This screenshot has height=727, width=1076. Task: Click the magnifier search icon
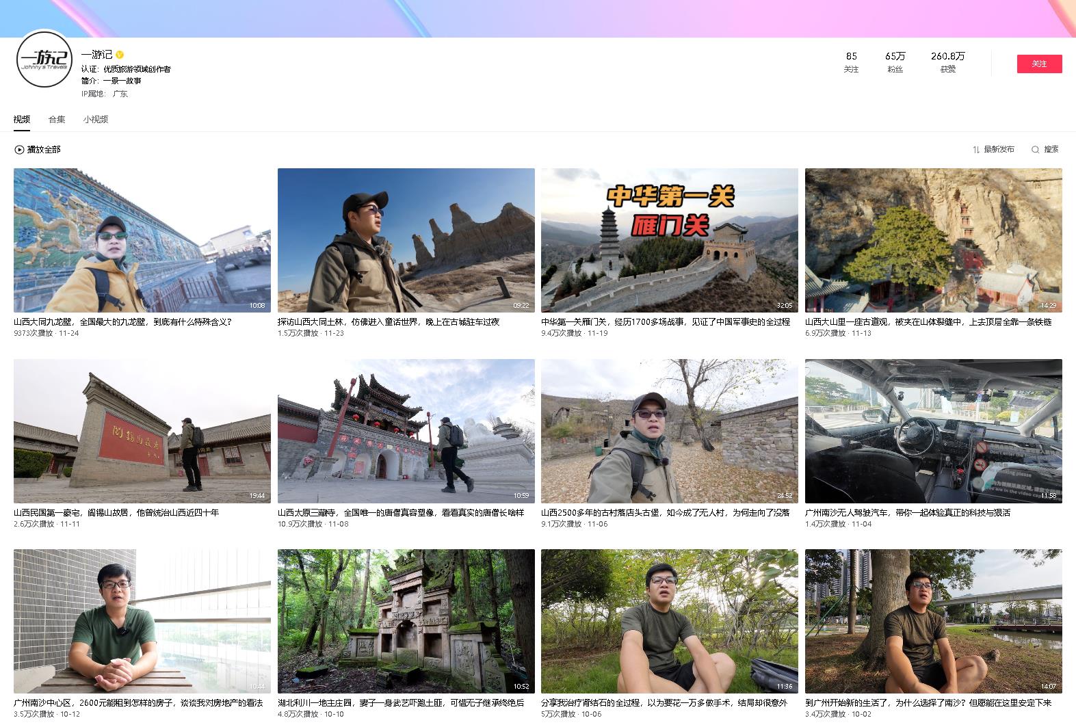tap(1035, 150)
